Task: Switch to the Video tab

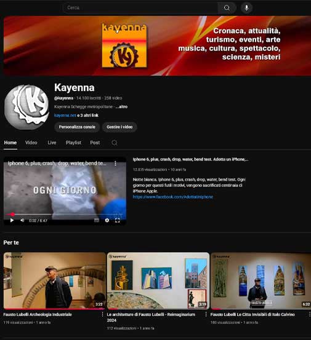Action: point(31,143)
